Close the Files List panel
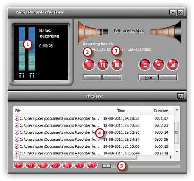Viewport: 194px width, 181px height. [x=180, y=96]
